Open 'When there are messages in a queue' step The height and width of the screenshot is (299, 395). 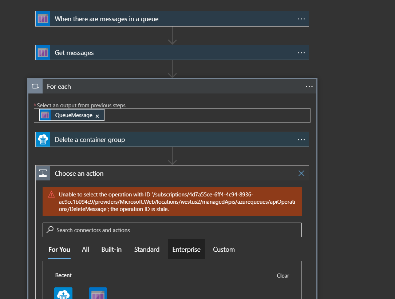[172, 19]
